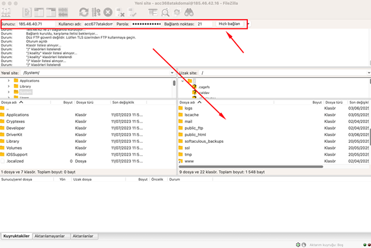Select the .localized file
Viewport: 371px width, 248px height.
tap(88, 161)
